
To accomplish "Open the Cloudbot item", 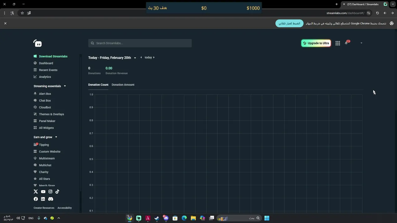I will tap(45, 107).
